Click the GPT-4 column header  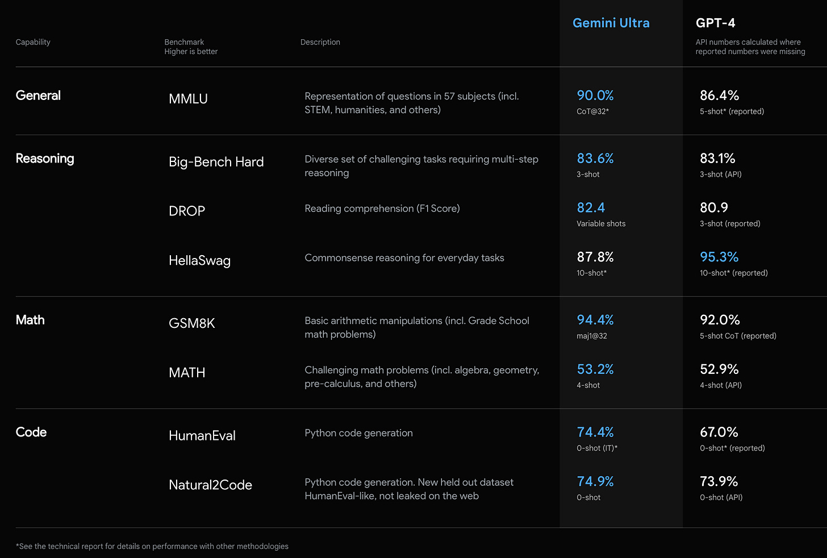click(x=715, y=23)
